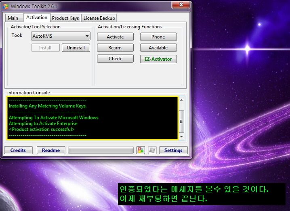Image resolution: width=290 pixels, height=211 pixels.
Task: Click the console scrollbar down arrow
Action: (x=182, y=136)
